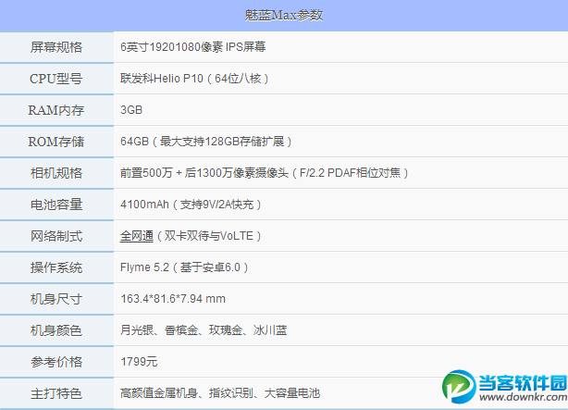The width and height of the screenshot is (568, 410).
Task: Select the RAM内存 label cell
Action: (56, 110)
